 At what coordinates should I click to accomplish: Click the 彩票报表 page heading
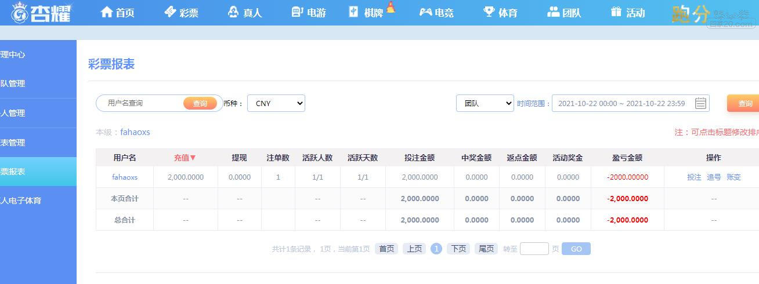[x=111, y=64]
